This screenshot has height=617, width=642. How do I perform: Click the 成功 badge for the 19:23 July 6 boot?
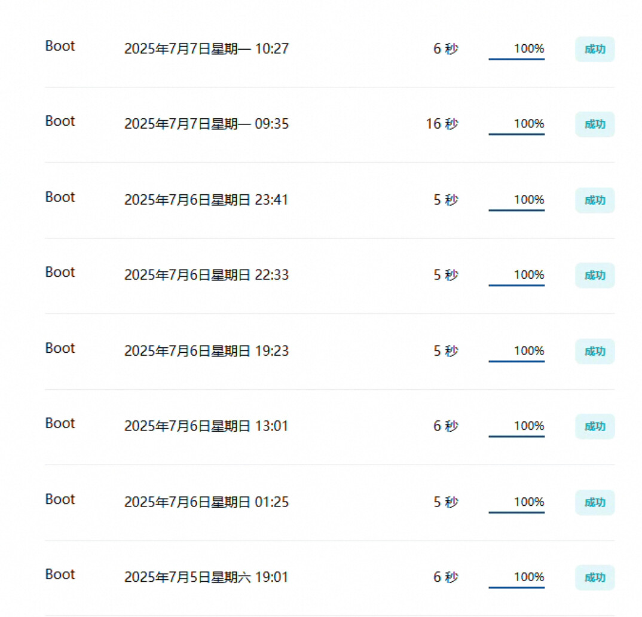point(595,352)
